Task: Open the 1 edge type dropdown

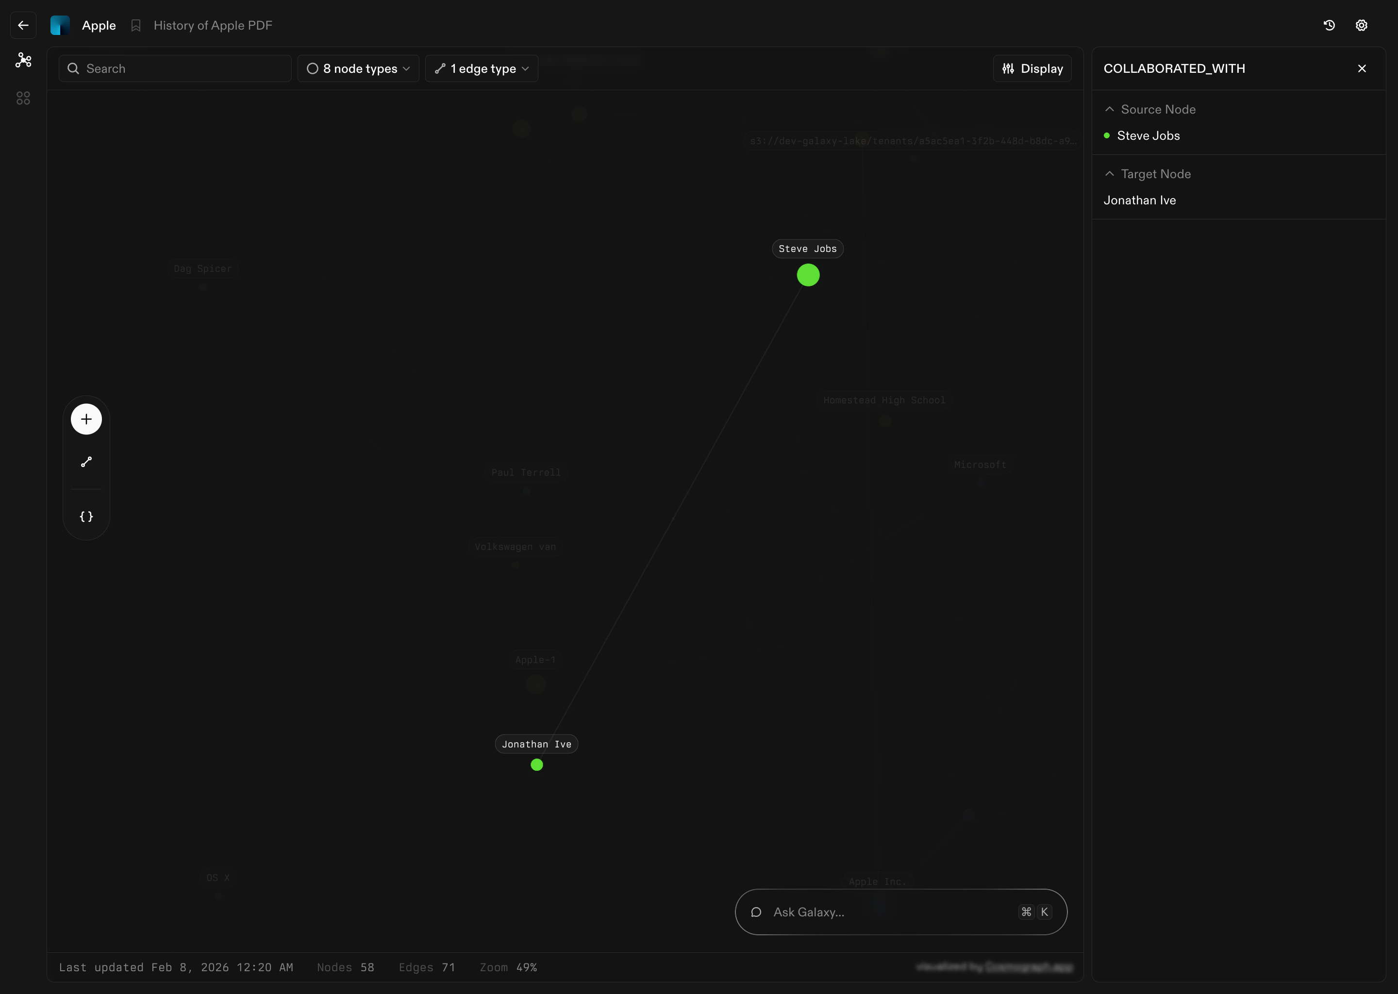Action: [482, 68]
